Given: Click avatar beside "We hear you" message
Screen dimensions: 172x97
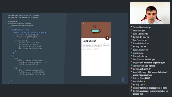Looking at the screenshot, I should click(x=131, y=36).
